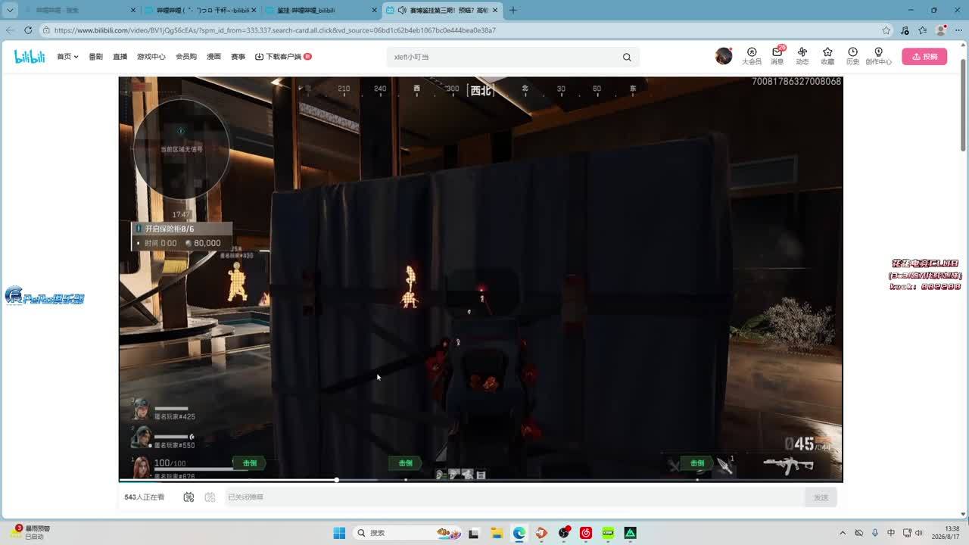969x545 pixels.
Task: Open the browser settings menu (three dots)
Action: [x=959, y=30]
